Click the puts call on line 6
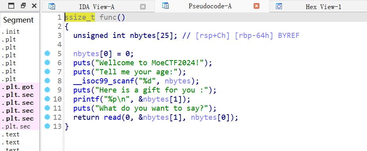Image resolution: width=367 pixels, height=151 pixels. point(82,63)
